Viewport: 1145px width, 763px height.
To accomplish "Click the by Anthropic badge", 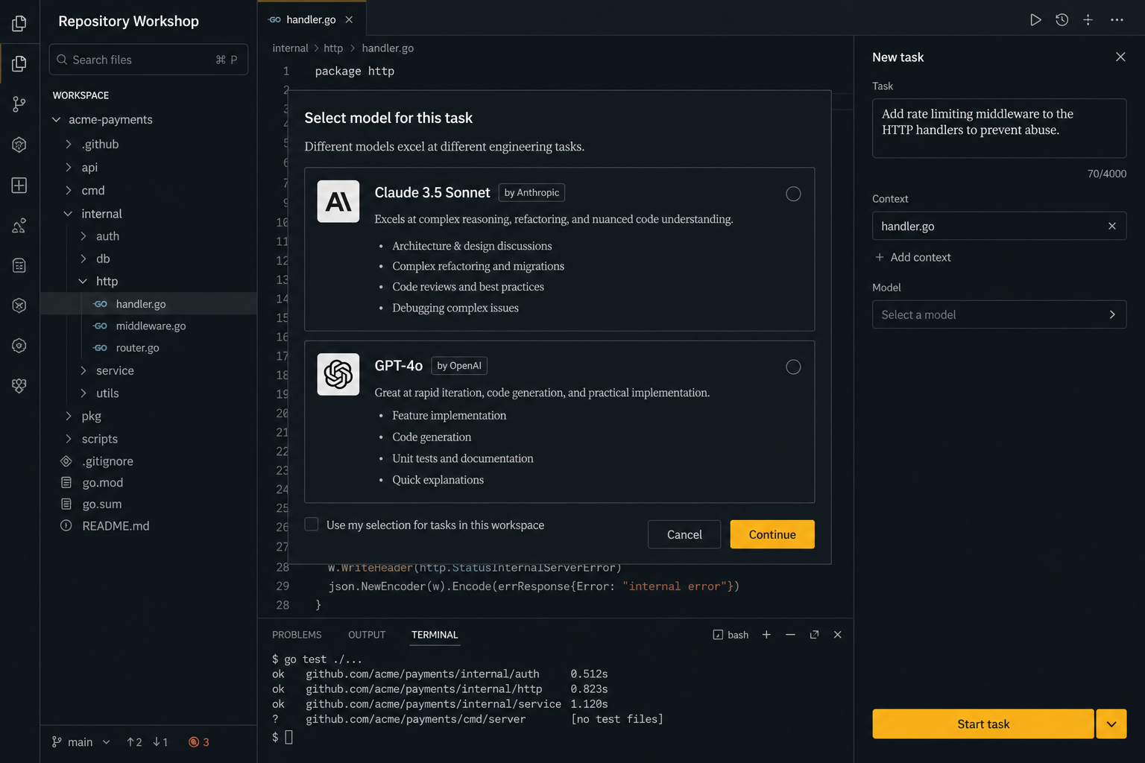I will pos(532,192).
